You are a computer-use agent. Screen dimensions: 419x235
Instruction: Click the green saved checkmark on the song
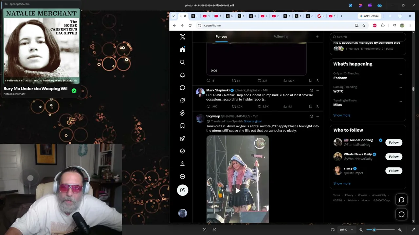tap(74, 91)
